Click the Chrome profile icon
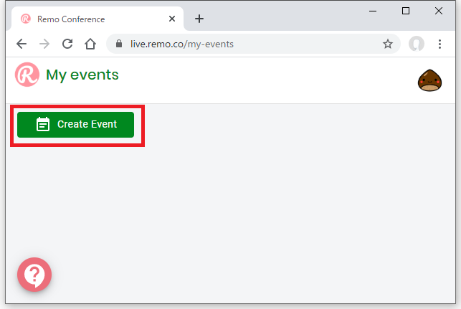 416,44
